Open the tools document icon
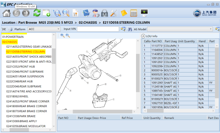The width and height of the screenshot is (220, 133). [x=76, y=13]
